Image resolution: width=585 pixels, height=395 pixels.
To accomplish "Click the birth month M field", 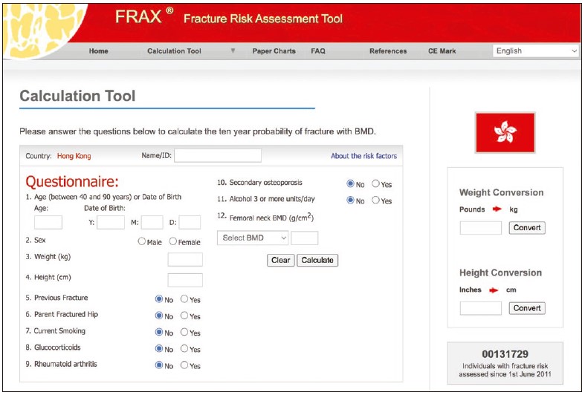I will point(152,223).
